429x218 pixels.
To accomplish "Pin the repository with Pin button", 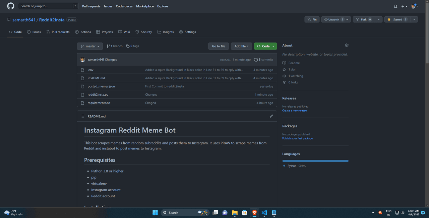I will (x=312, y=19).
